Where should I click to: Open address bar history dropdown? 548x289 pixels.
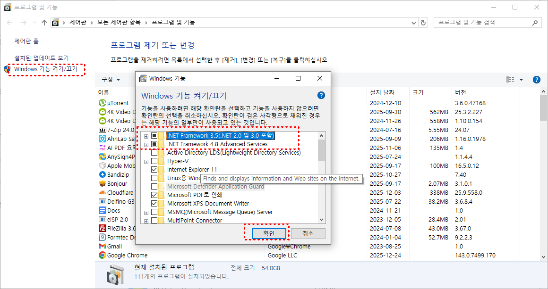tap(414, 23)
